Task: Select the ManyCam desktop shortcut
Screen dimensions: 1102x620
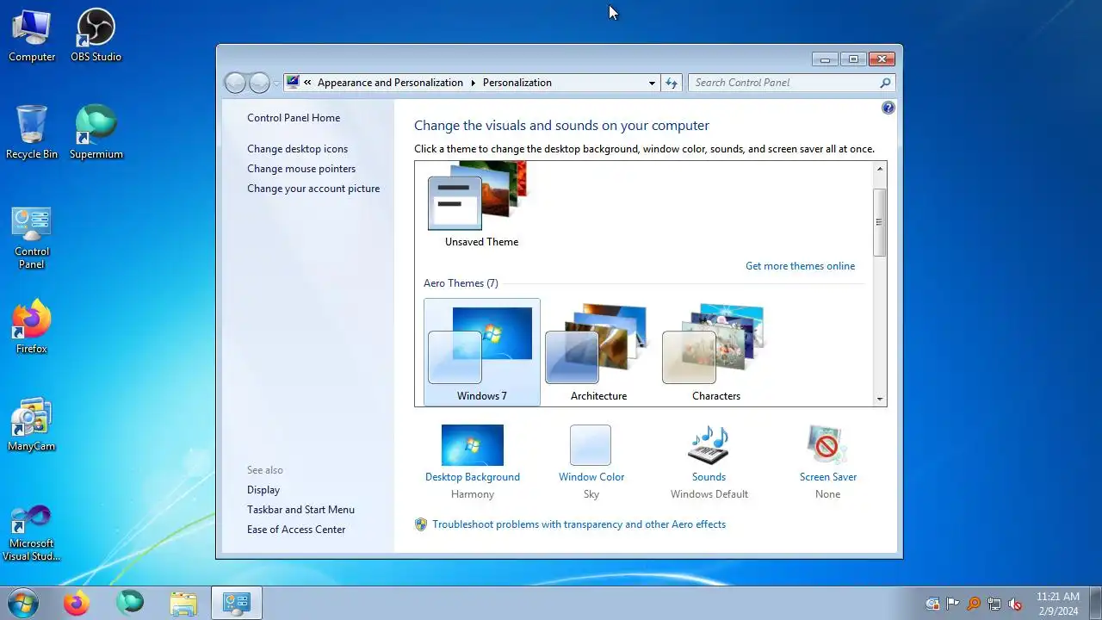Action: (x=32, y=425)
